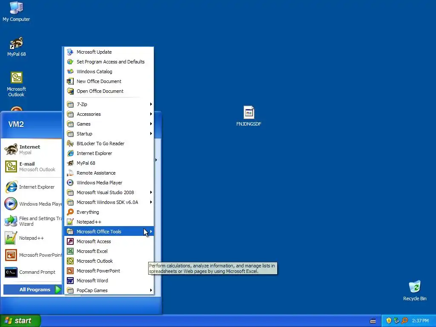
Task: Click Accessories folder label
Action: pyautogui.click(x=89, y=114)
